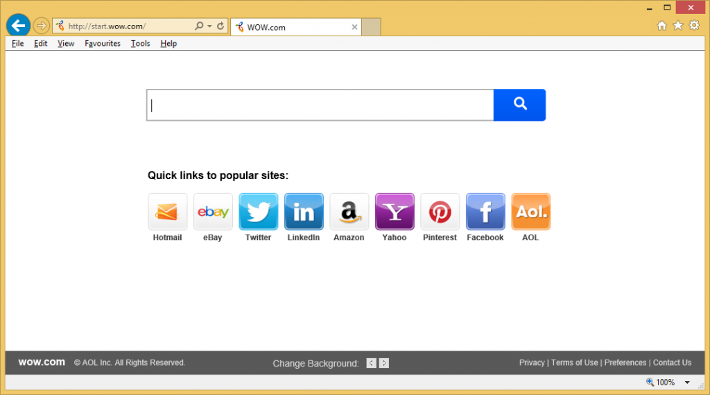The width and height of the screenshot is (710, 395).
Task: Select the WOW.com tab
Action: click(294, 27)
